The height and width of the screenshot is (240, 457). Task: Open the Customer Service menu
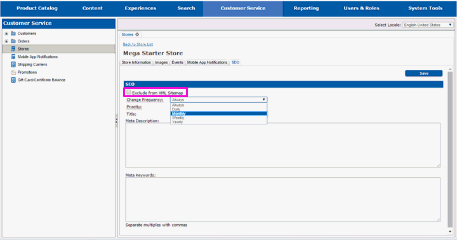tap(243, 8)
